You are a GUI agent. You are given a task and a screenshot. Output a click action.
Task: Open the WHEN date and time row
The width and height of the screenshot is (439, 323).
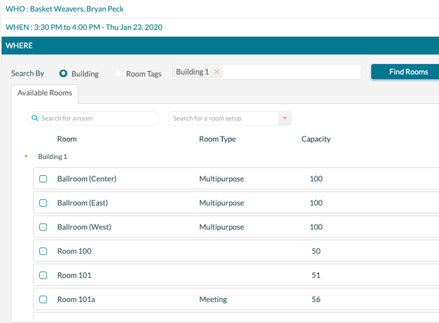pyautogui.click(x=84, y=27)
